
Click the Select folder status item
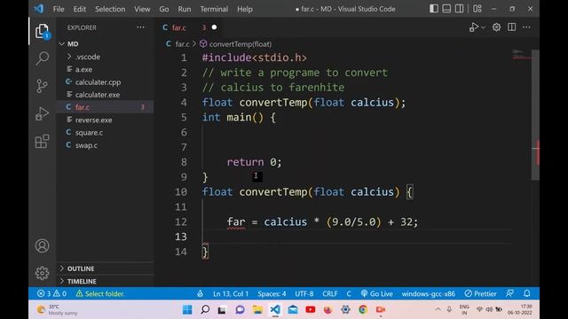click(100, 293)
